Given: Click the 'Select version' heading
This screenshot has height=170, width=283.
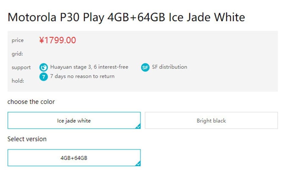Looking at the screenshot, I should pos(27,139).
